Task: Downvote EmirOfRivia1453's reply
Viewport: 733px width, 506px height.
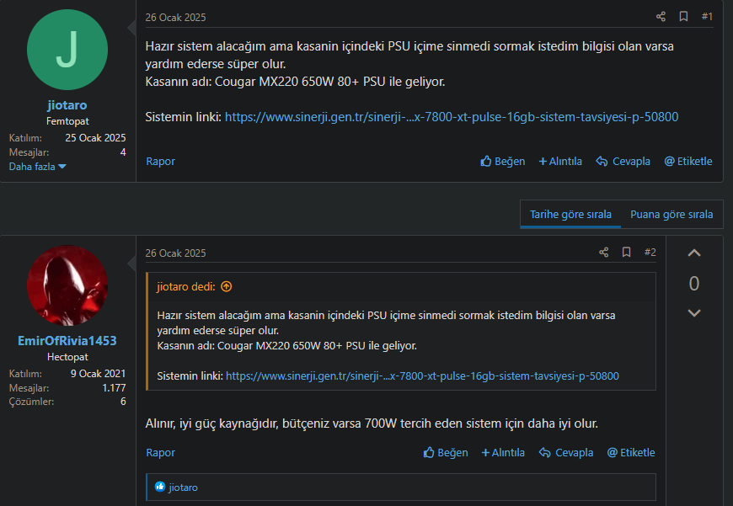Action: (694, 313)
